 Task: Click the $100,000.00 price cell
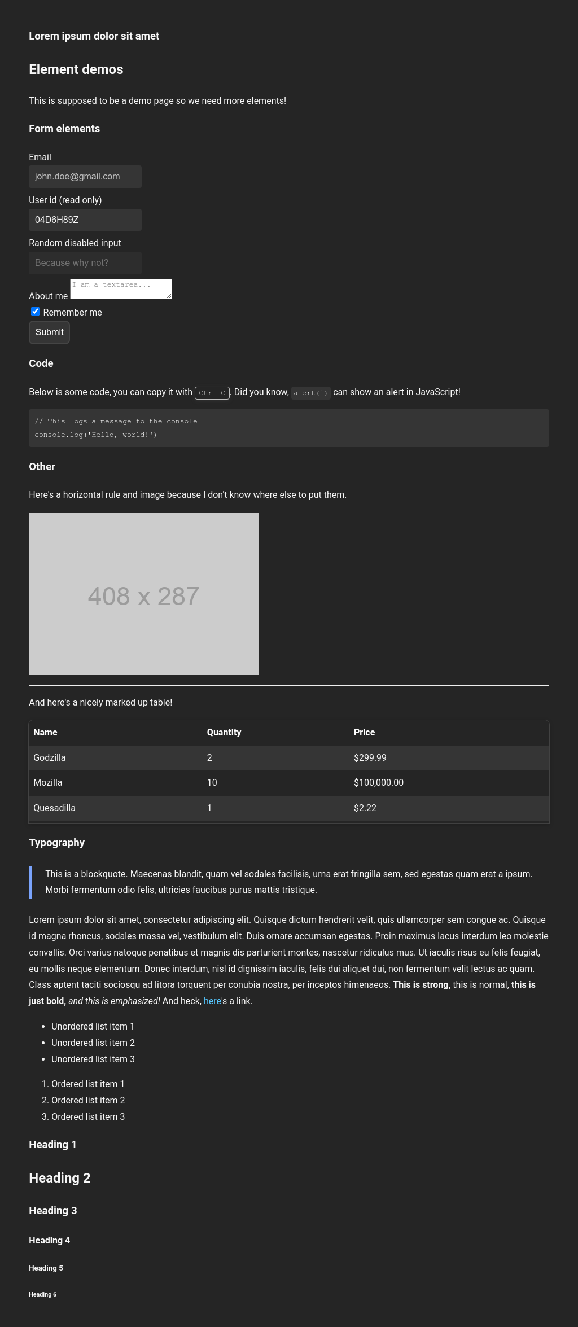pyautogui.click(x=379, y=782)
